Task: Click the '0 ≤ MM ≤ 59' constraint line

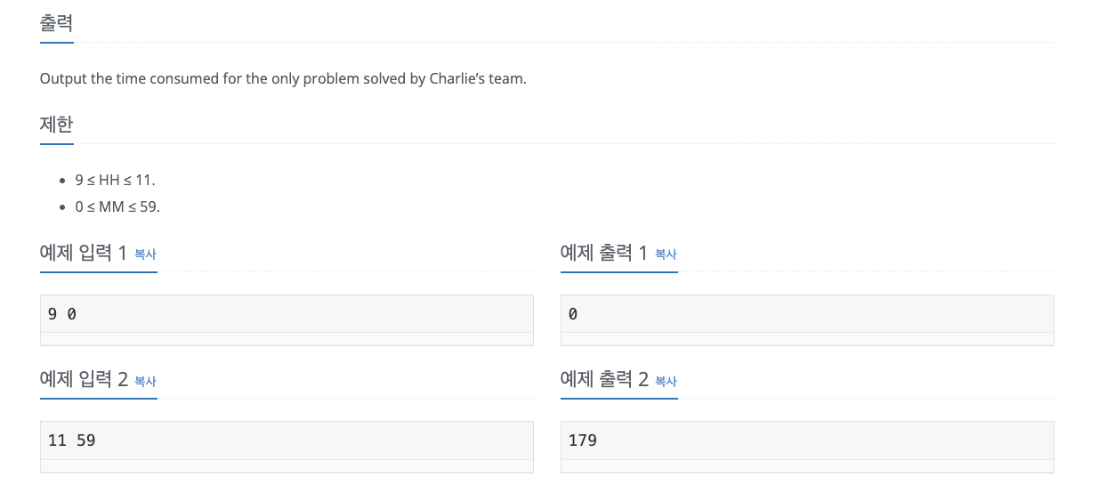Action: [117, 206]
